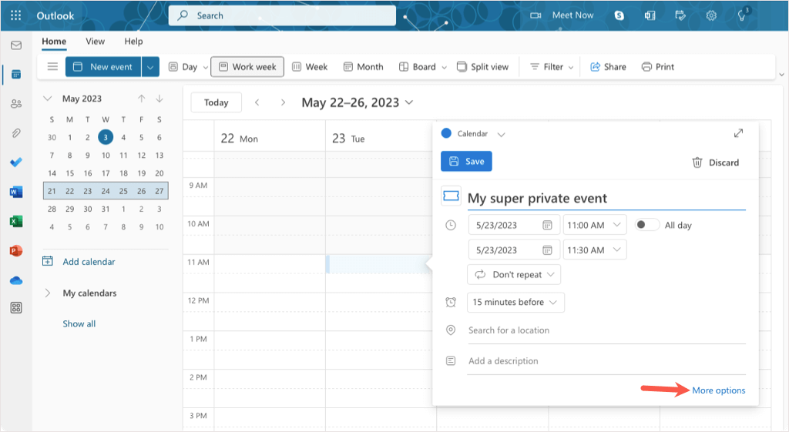Collapse the navigation pane hamburger button
Screen dimensions: 789x432
(x=52, y=67)
